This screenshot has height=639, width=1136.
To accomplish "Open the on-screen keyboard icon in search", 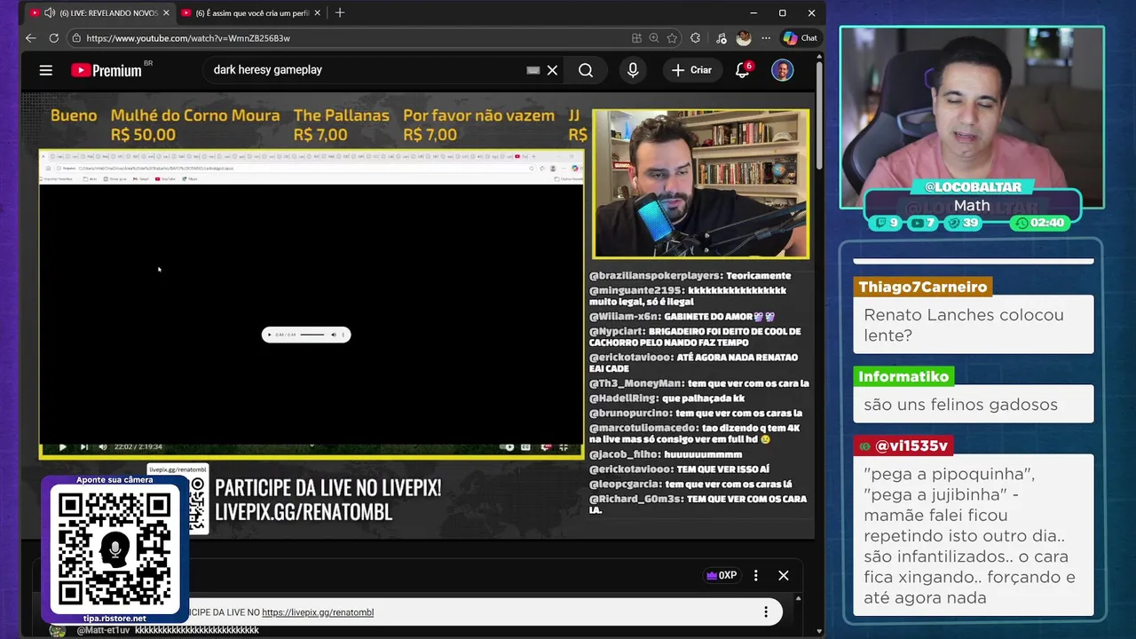I will (533, 70).
